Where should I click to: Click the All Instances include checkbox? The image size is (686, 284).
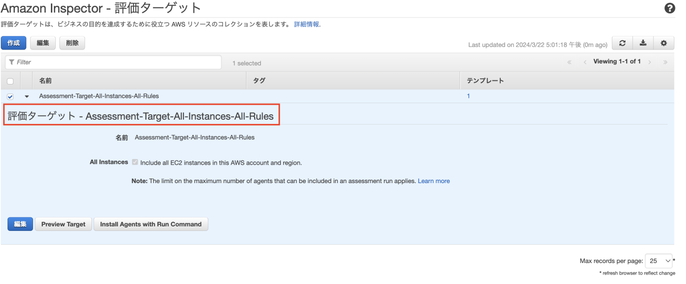point(135,162)
